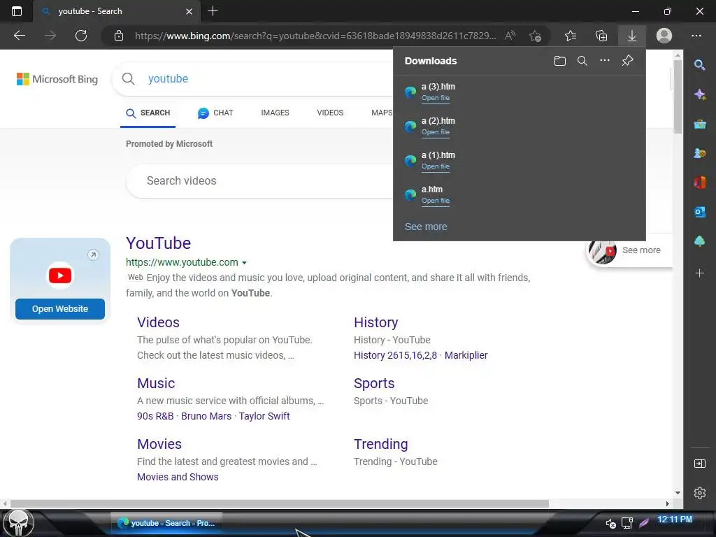Viewport: 716px width, 537px height.
Task: Click the Open Website button
Action: (60, 308)
